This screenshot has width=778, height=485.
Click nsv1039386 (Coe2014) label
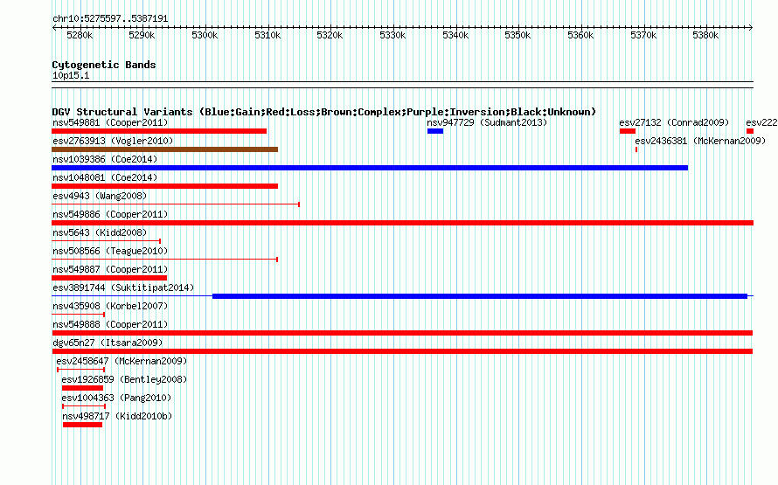click(x=105, y=159)
